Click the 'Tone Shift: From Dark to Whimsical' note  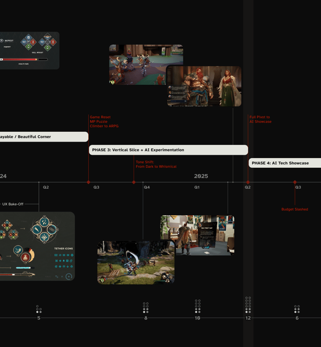156,164
